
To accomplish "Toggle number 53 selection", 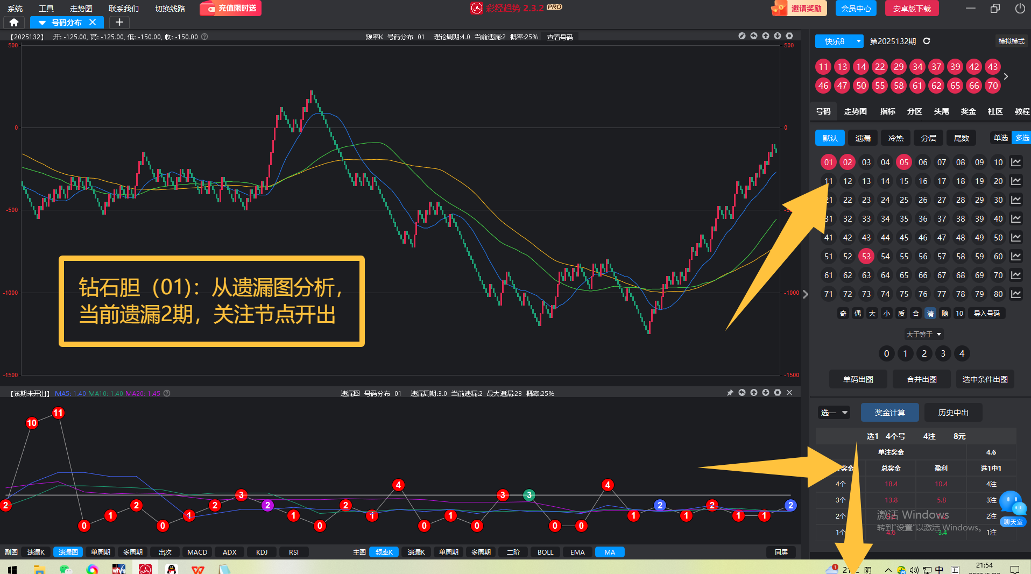I will (x=866, y=256).
